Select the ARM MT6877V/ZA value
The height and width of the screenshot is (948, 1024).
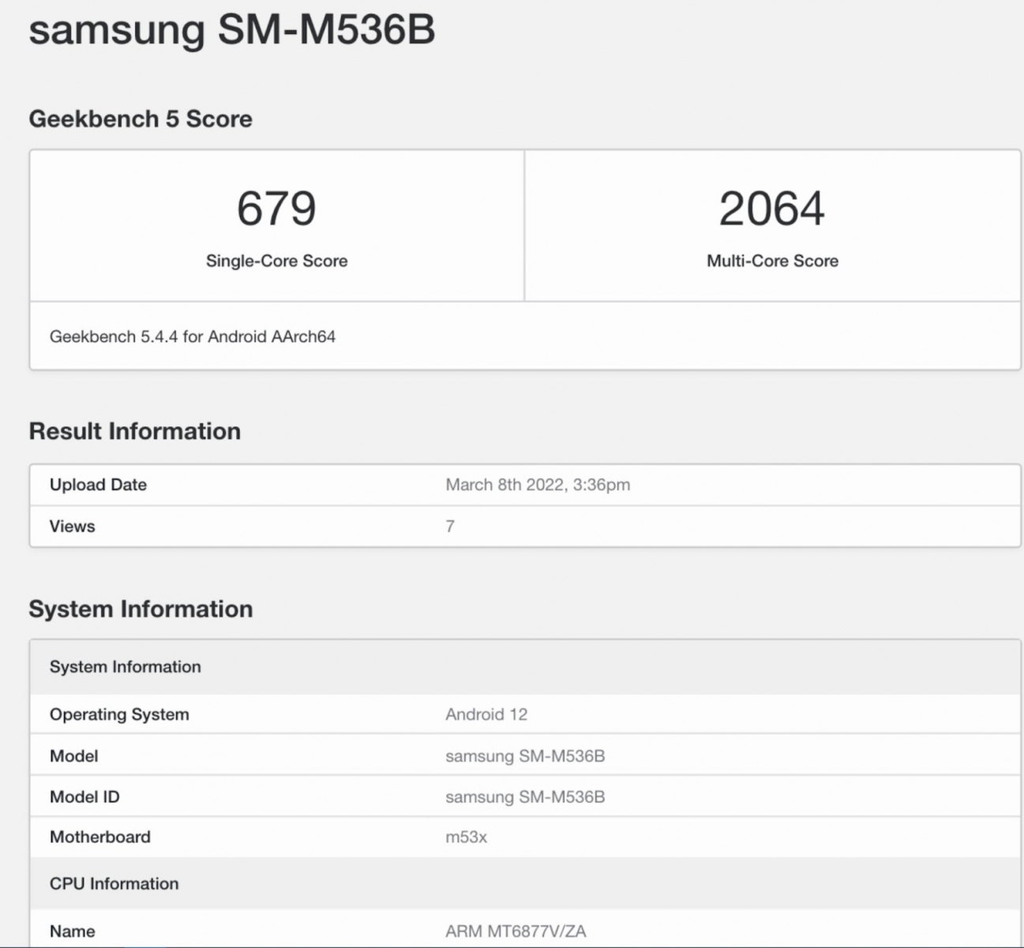point(516,931)
